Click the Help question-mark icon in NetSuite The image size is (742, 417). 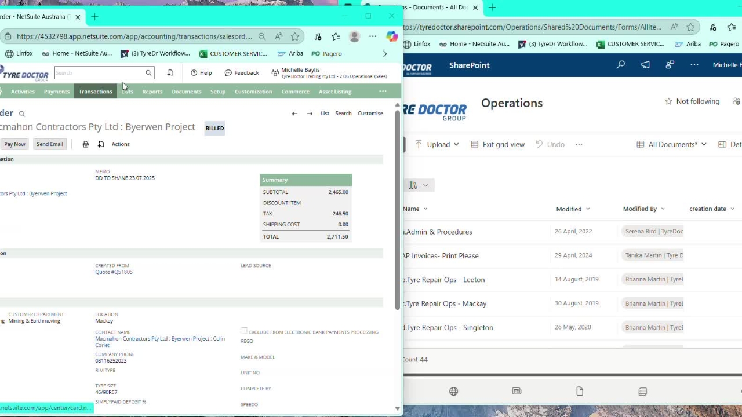point(194,73)
